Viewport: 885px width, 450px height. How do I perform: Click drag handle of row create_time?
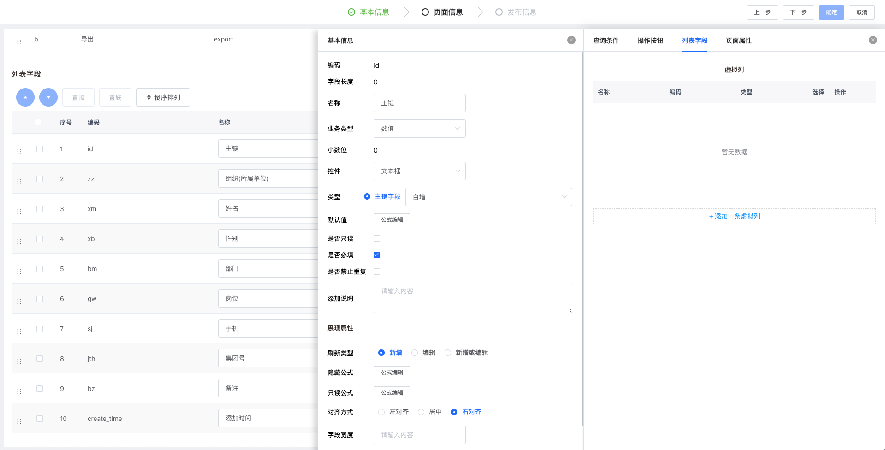pyautogui.click(x=19, y=421)
